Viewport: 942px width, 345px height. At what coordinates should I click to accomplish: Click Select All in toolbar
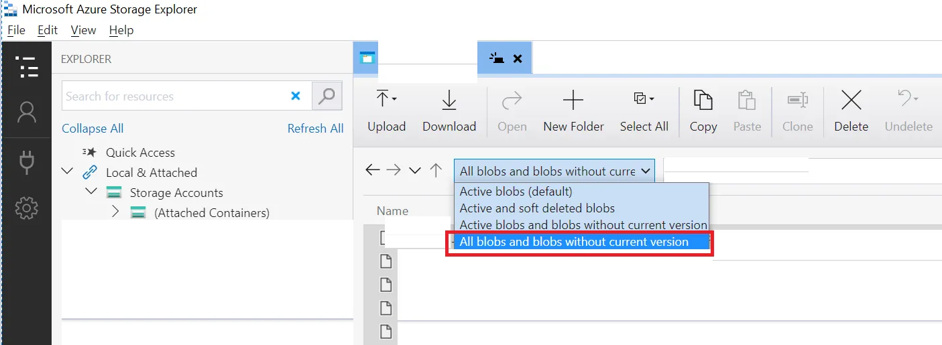point(644,111)
